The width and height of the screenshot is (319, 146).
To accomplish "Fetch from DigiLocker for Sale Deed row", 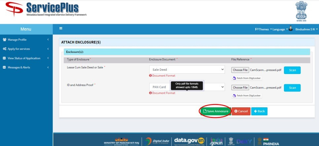I will tap(247, 78).
